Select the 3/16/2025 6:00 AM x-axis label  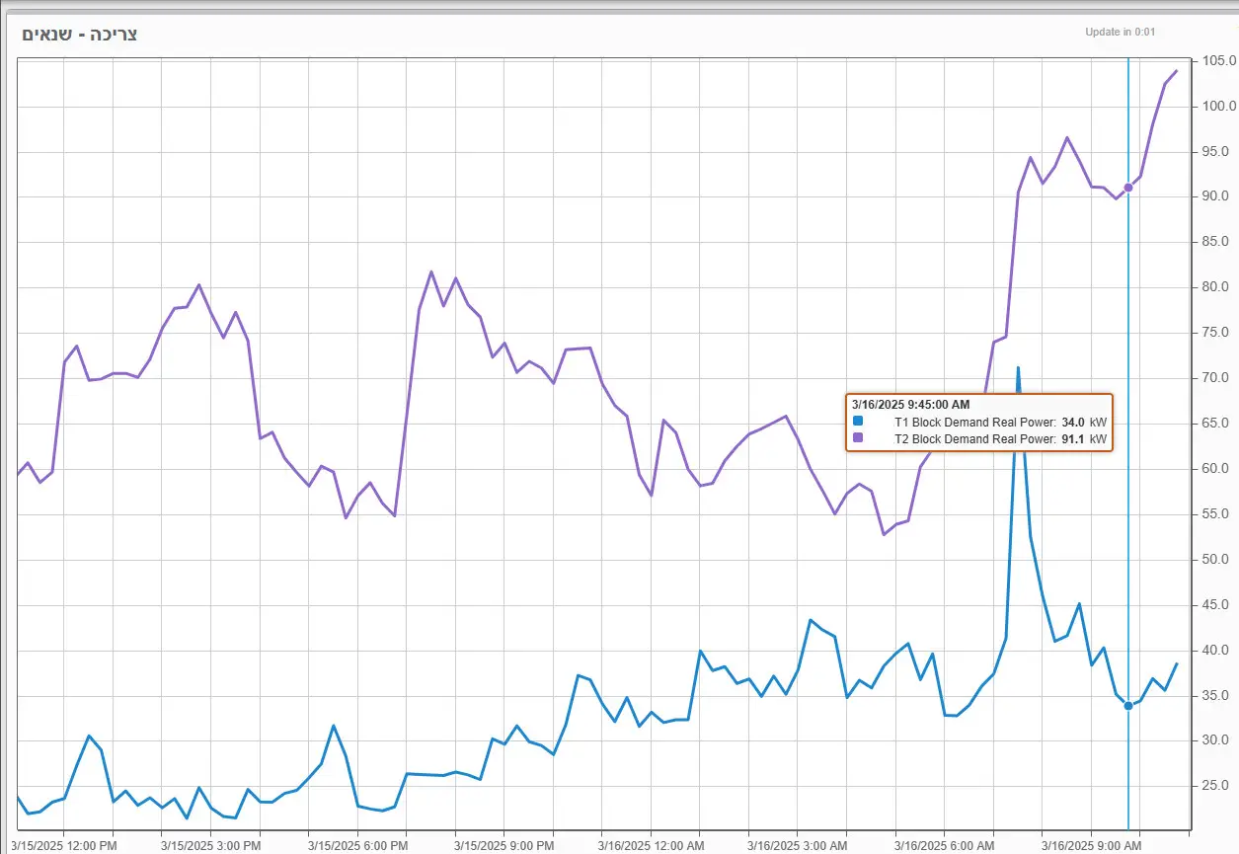click(944, 846)
